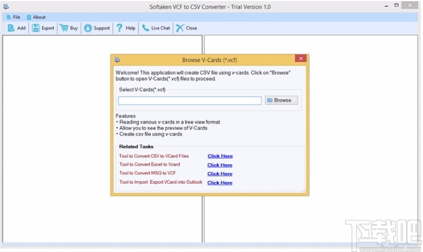Click Here link for Excel to Vcard
Screen dimensions: 423x252
[220, 165]
